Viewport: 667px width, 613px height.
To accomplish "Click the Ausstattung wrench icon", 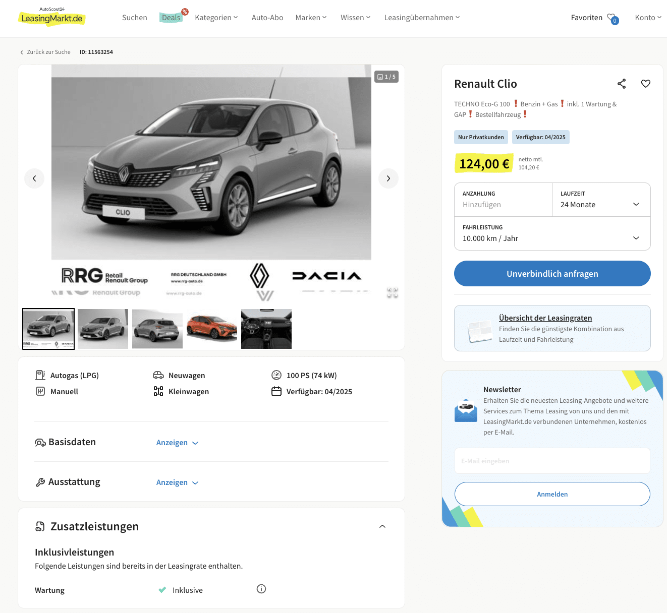I will click(40, 482).
